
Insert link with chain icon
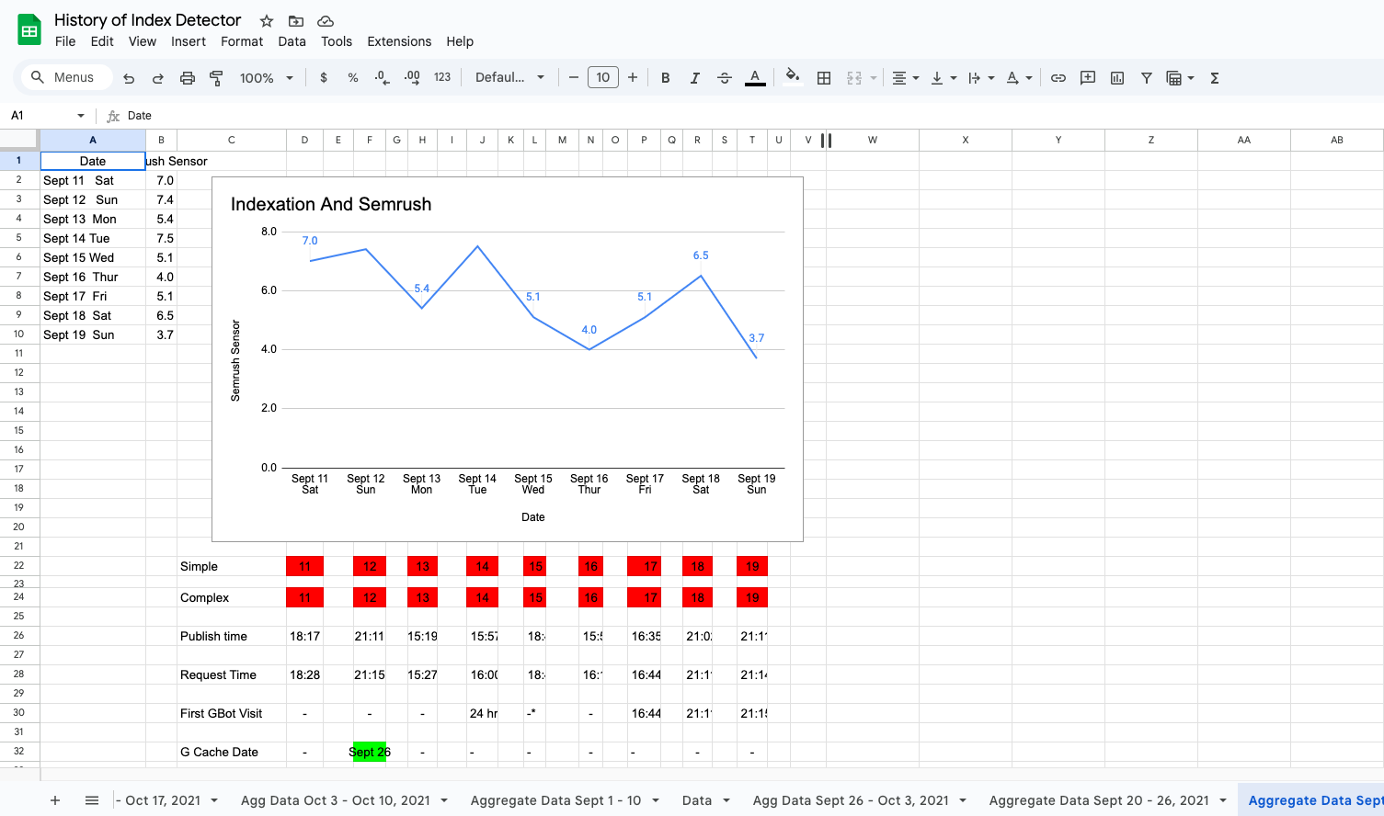(1058, 78)
